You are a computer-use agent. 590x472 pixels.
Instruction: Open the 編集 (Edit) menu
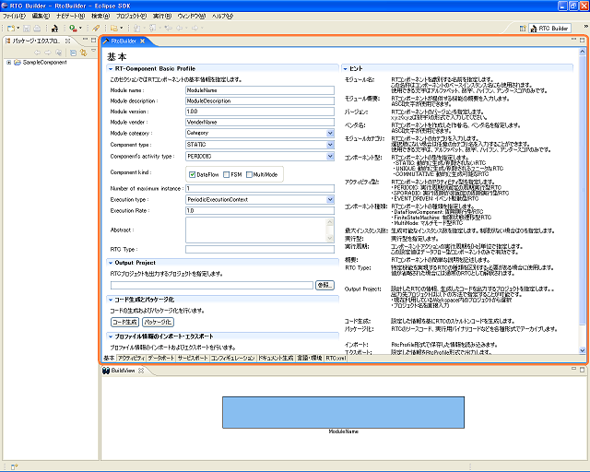tap(41, 17)
